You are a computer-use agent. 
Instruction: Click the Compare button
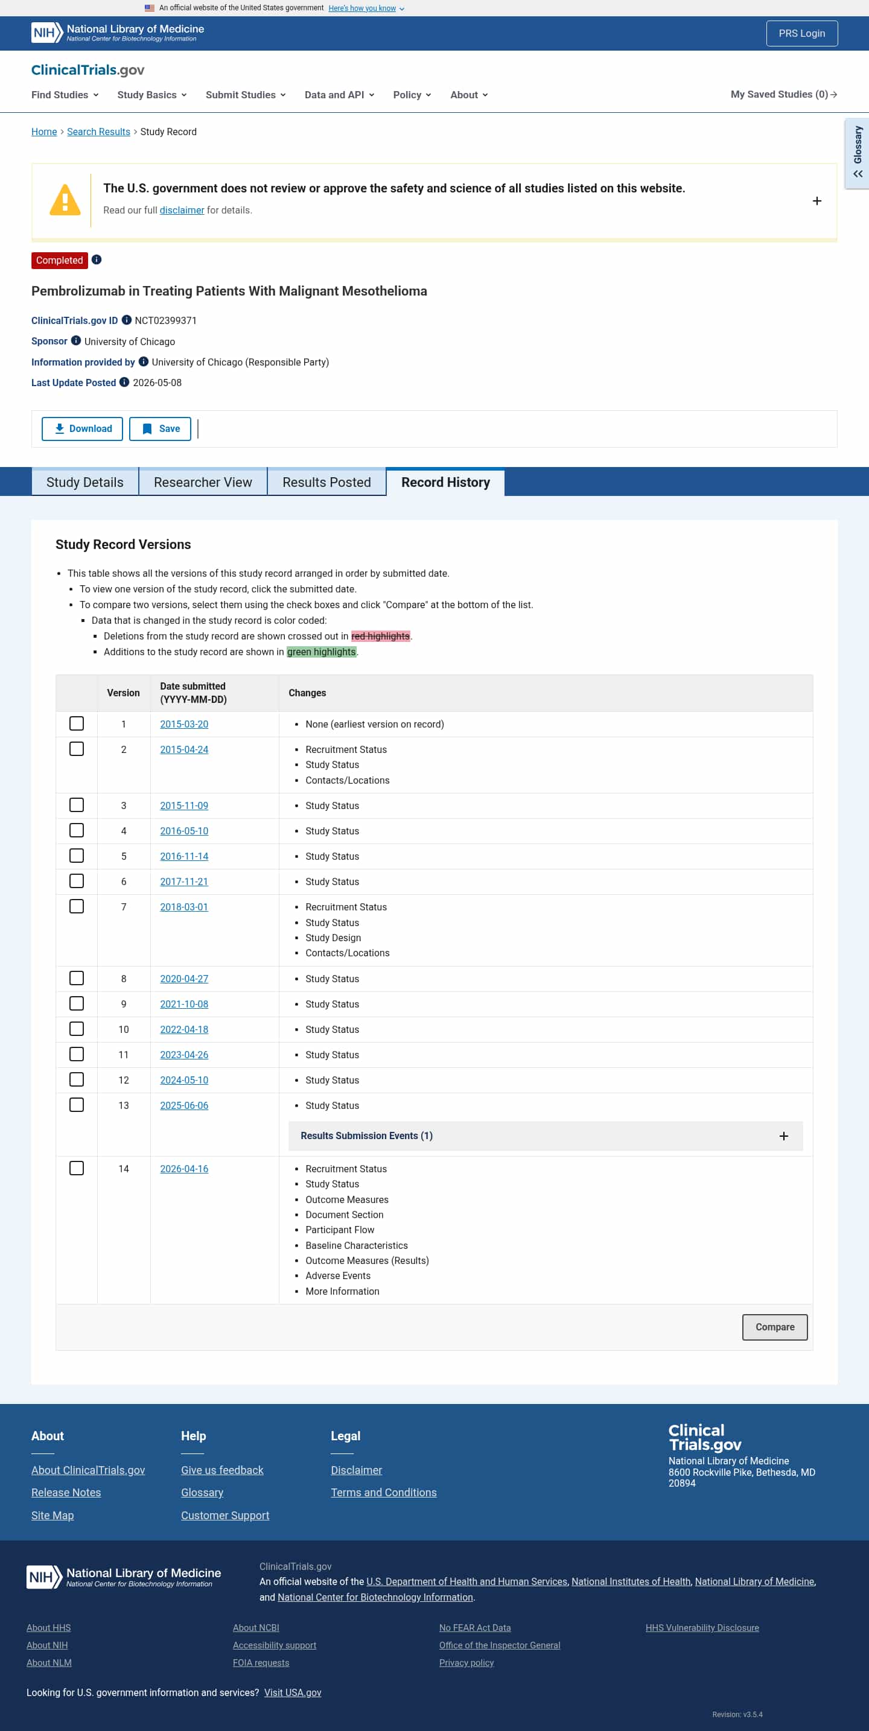(x=774, y=1327)
